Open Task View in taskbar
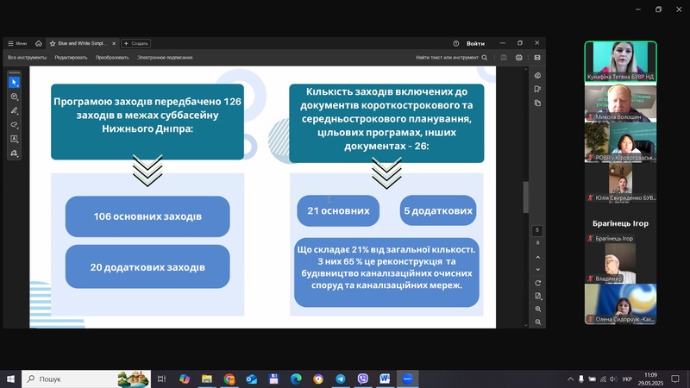The width and height of the screenshot is (690, 388). 162,379
